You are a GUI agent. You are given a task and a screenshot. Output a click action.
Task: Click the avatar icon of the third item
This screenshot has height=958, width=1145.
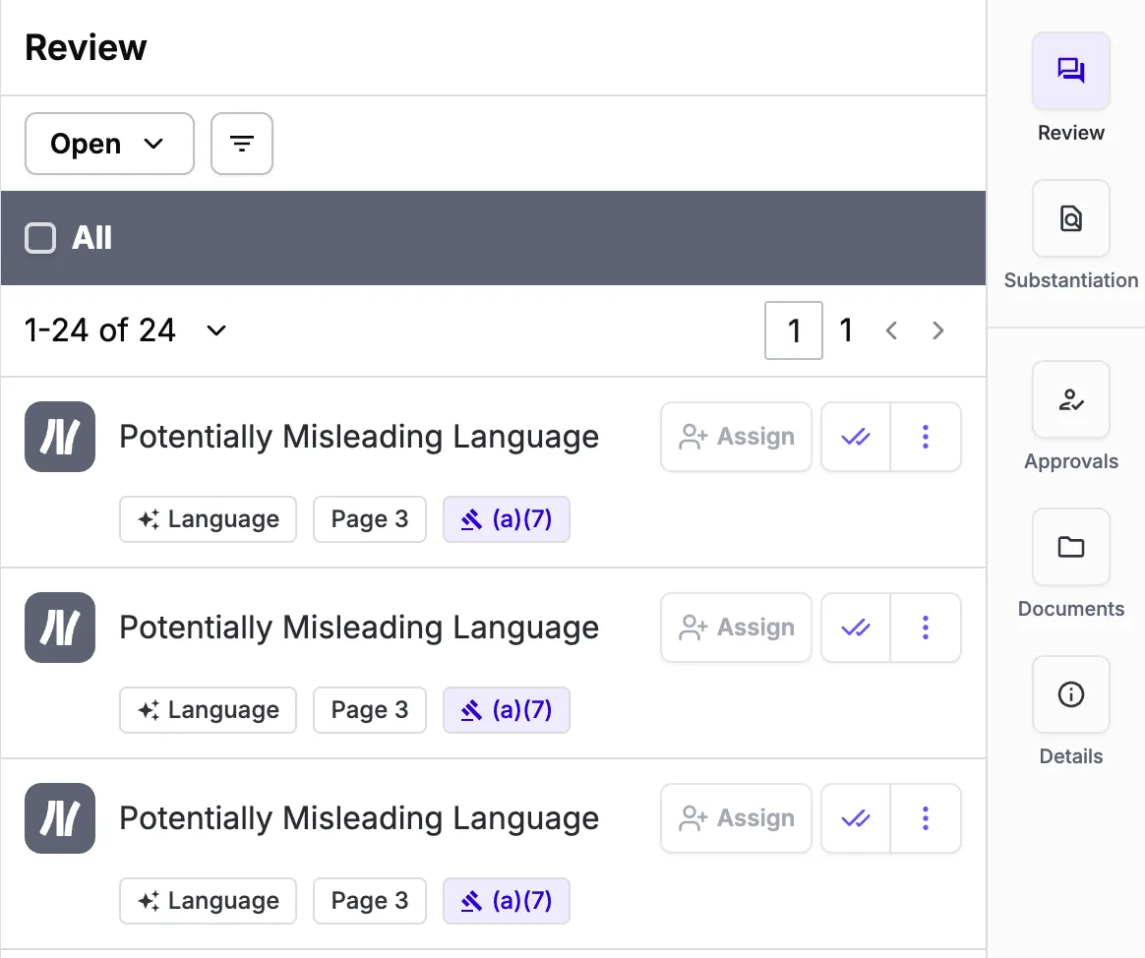tap(60, 818)
